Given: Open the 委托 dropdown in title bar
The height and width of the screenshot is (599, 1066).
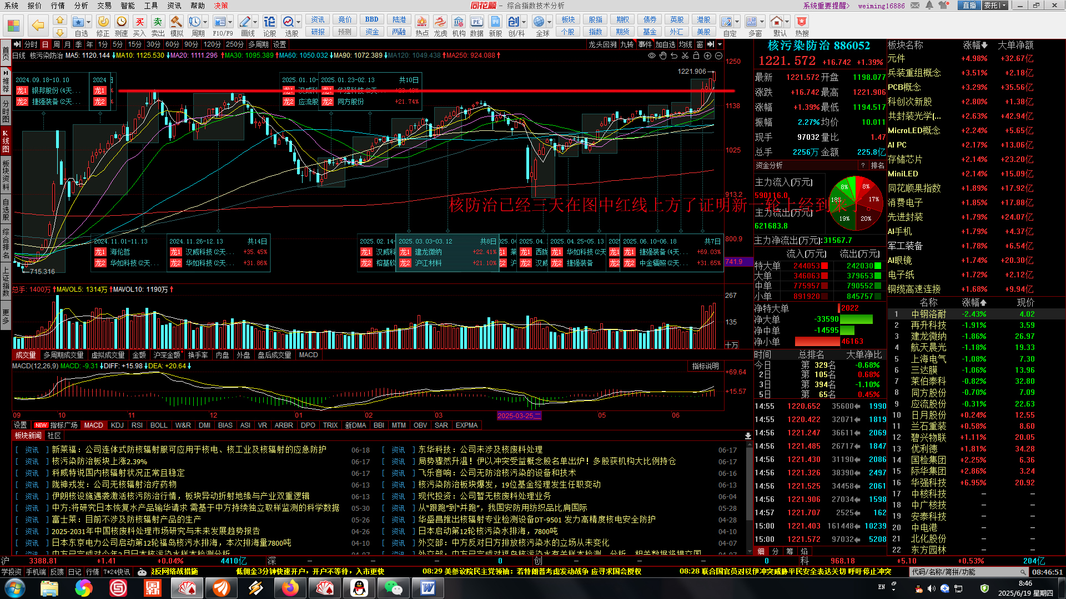Looking at the screenshot, I should pos(994,6).
